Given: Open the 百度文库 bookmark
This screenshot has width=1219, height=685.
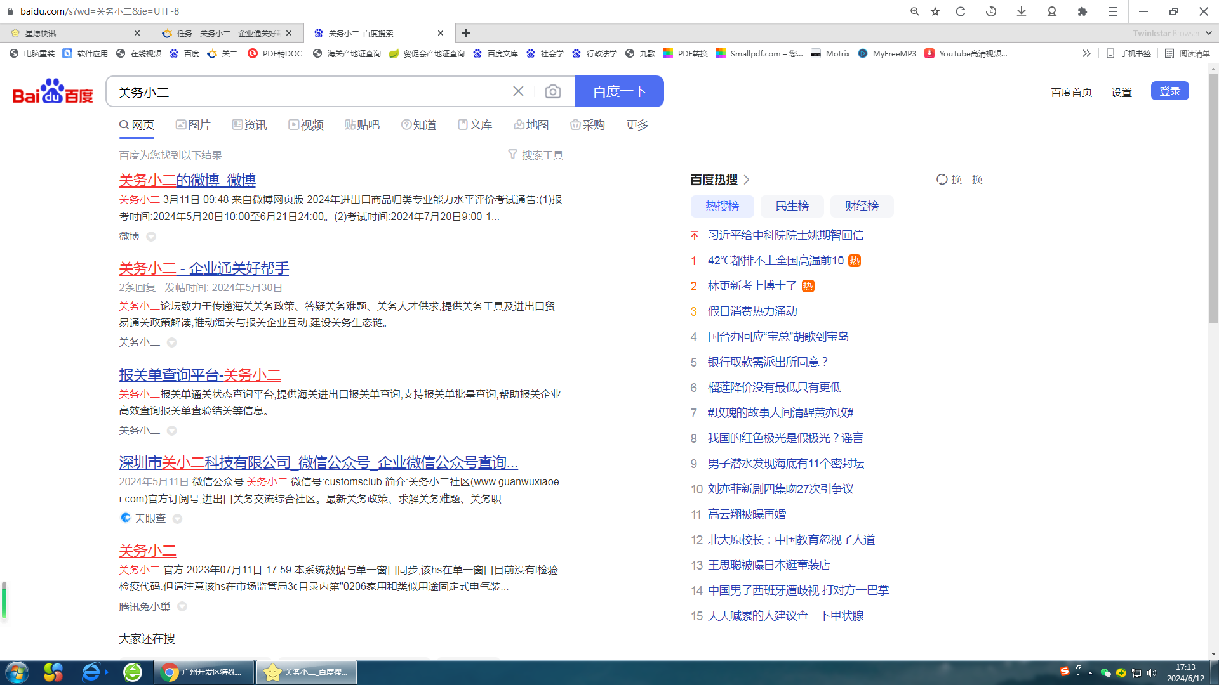Looking at the screenshot, I should (x=496, y=53).
